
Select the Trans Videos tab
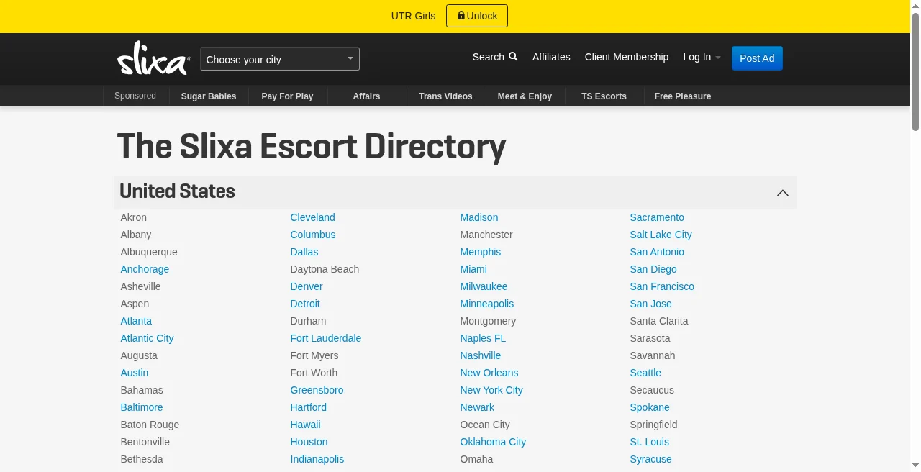(x=445, y=96)
